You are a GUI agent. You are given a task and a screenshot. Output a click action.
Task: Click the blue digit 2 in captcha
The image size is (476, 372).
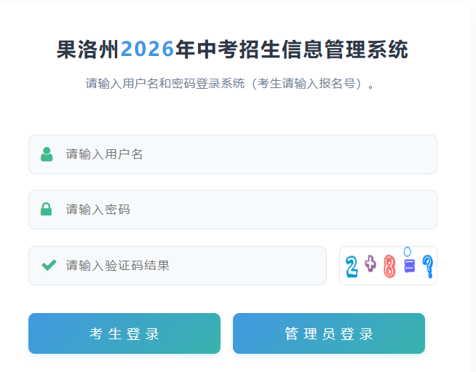coord(352,266)
